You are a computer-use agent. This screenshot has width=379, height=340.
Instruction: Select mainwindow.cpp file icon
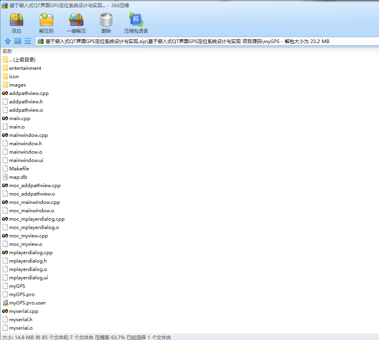5,135
